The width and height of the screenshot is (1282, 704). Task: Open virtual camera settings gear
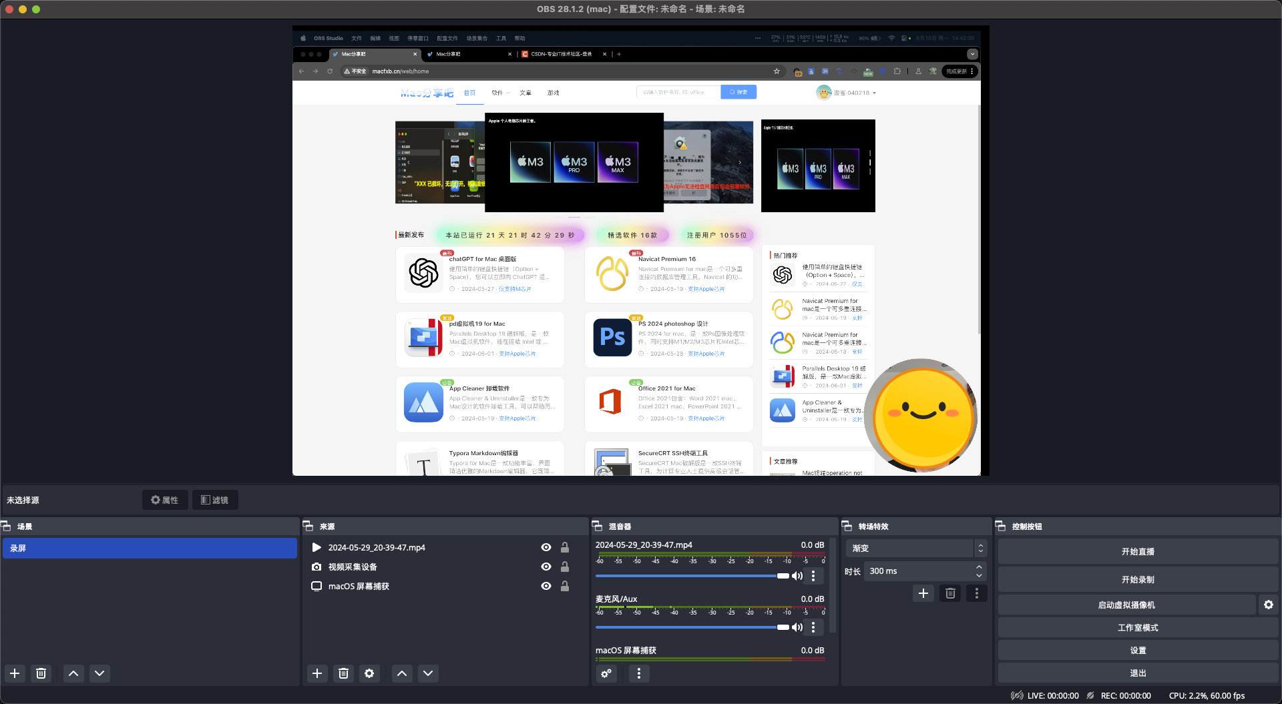tap(1269, 605)
